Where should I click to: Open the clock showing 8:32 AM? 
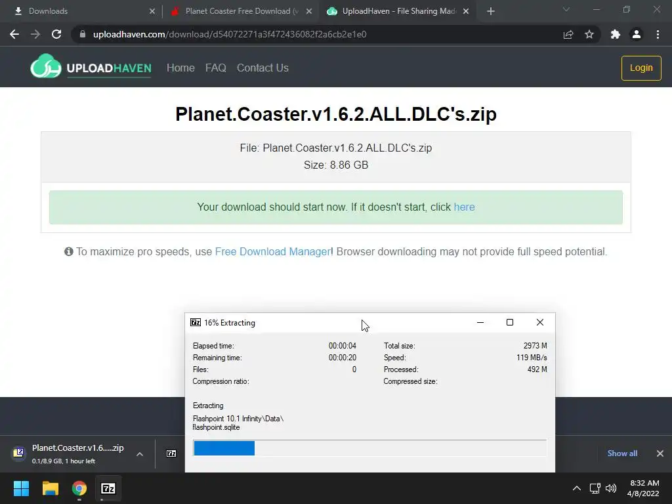643,488
